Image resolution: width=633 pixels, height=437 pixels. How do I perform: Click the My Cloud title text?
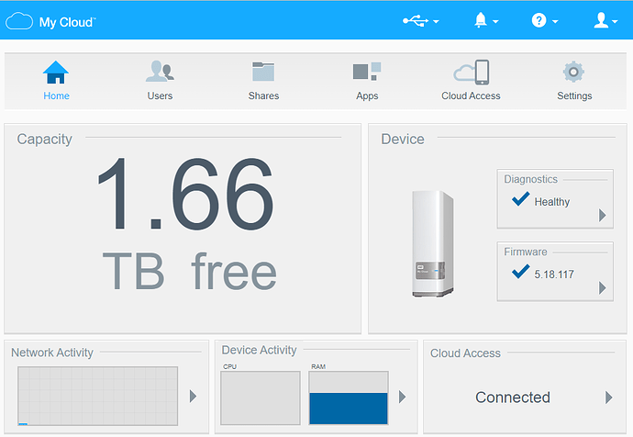[x=67, y=22]
